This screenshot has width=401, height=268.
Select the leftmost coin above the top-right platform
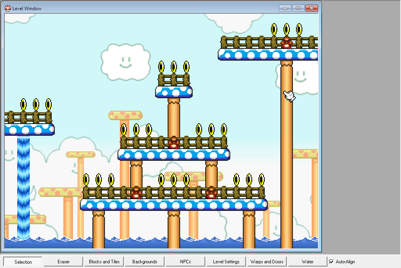coord(274,29)
